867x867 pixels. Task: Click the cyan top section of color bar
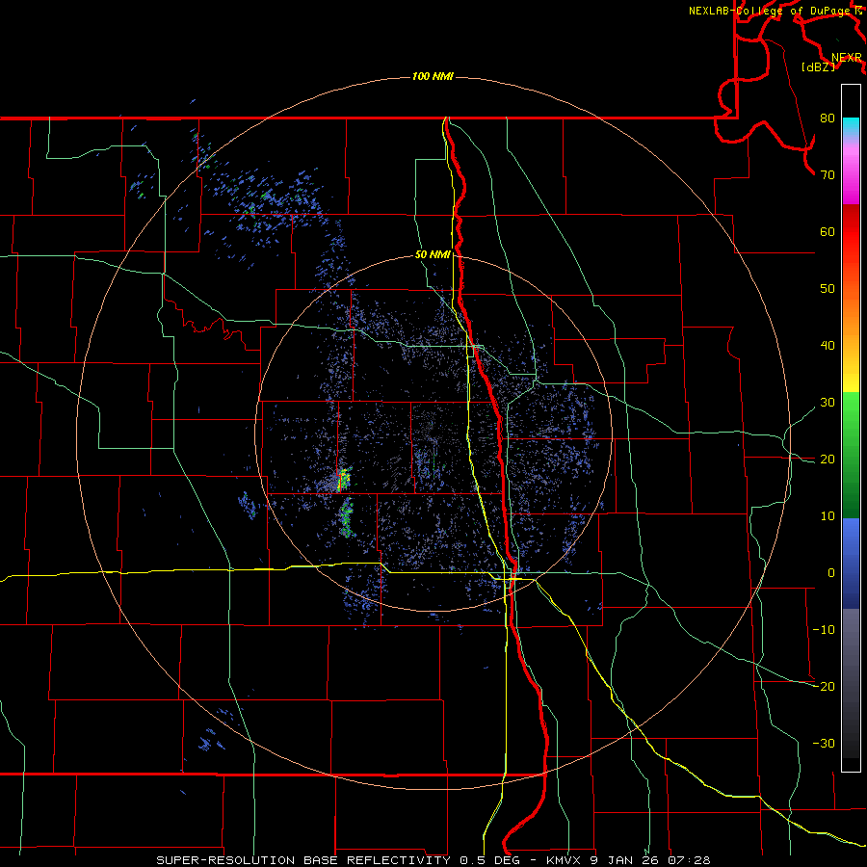pyautogui.click(x=851, y=127)
